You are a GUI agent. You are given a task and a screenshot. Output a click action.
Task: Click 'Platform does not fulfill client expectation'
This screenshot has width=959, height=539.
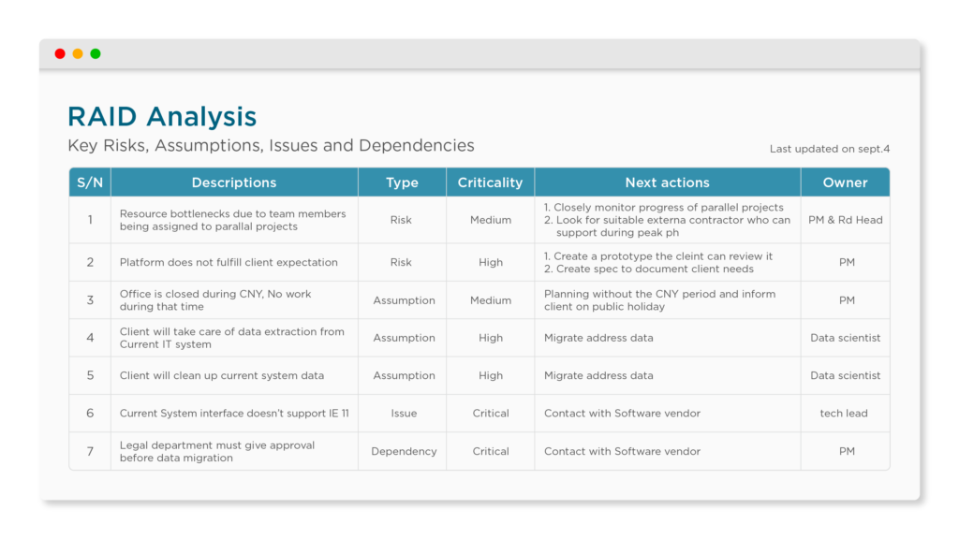(x=229, y=262)
